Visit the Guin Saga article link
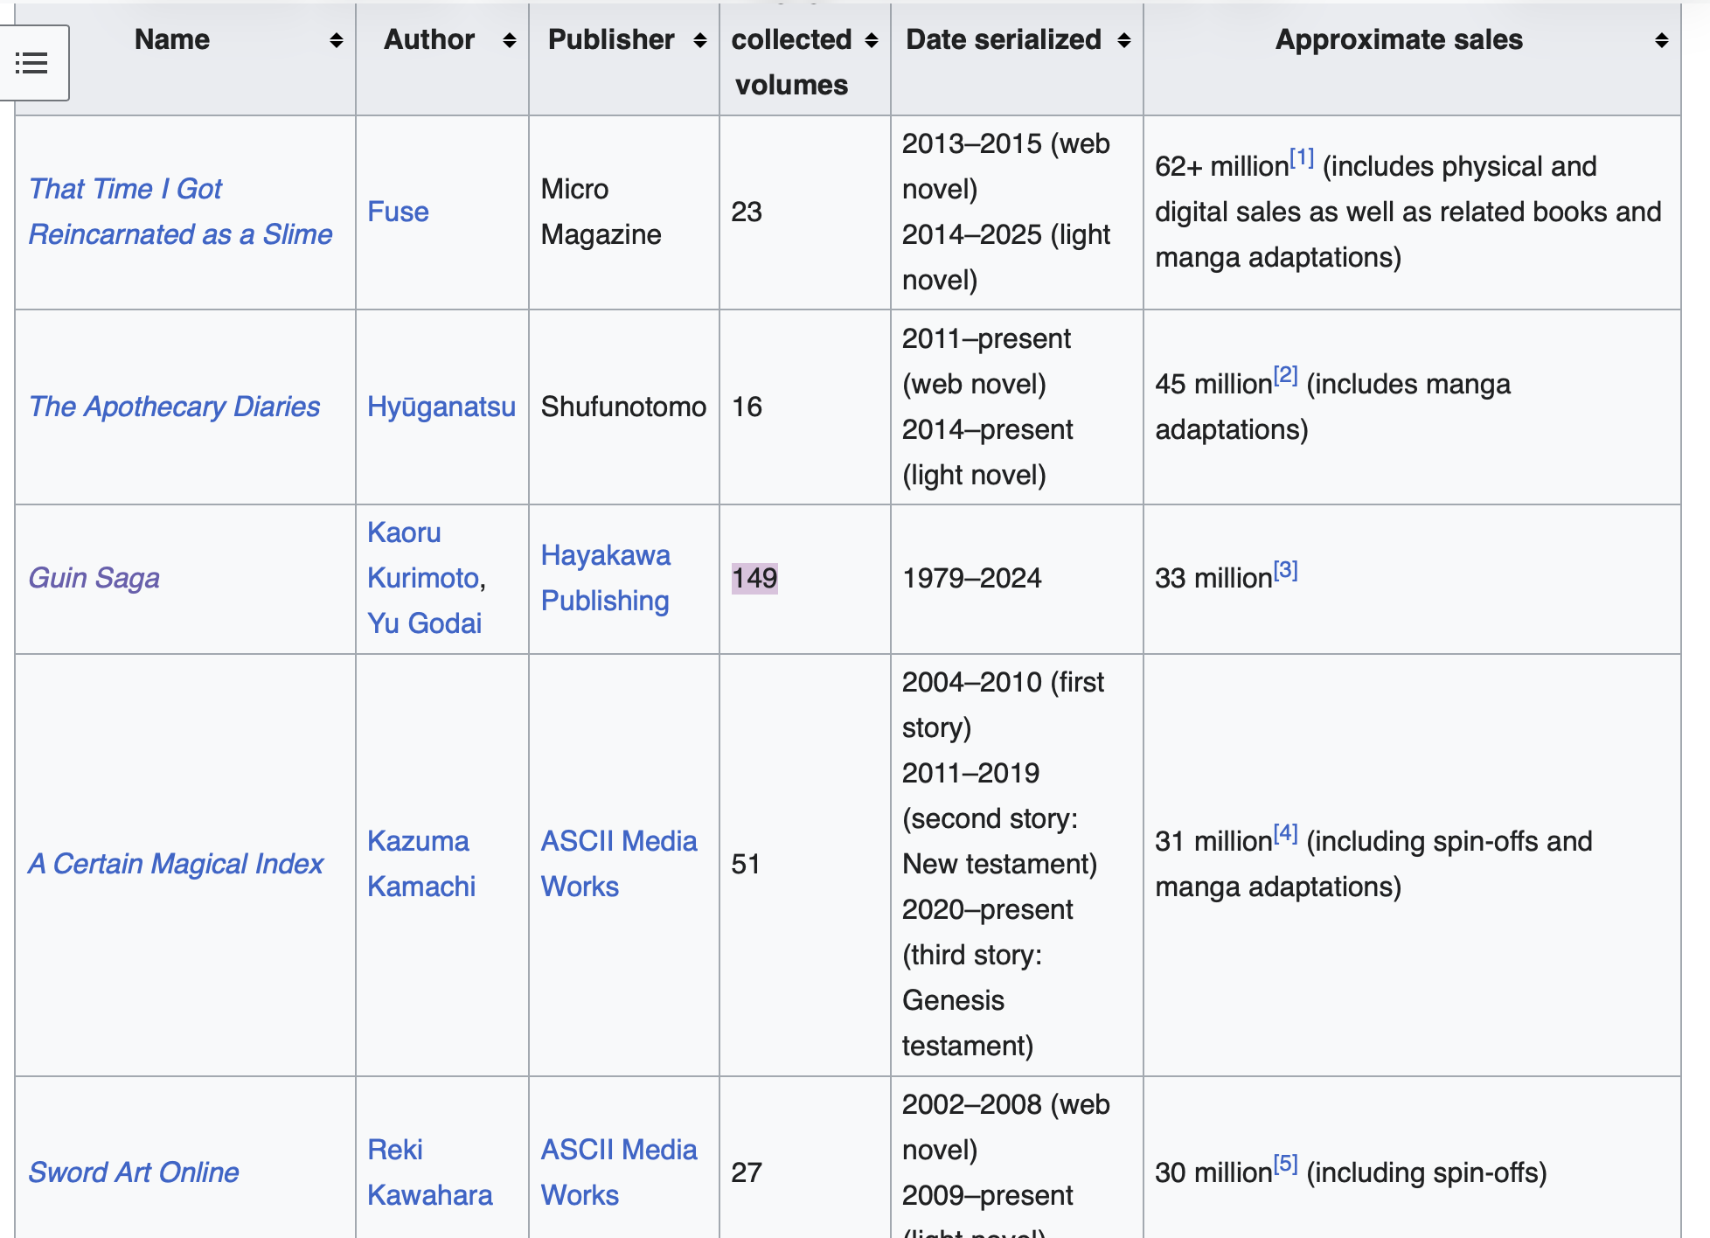This screenshot has width=1710, height=1238. [x=94, y=578]
